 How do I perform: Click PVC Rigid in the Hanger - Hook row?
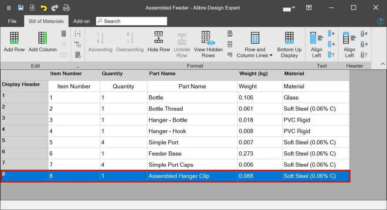[316, 131]
